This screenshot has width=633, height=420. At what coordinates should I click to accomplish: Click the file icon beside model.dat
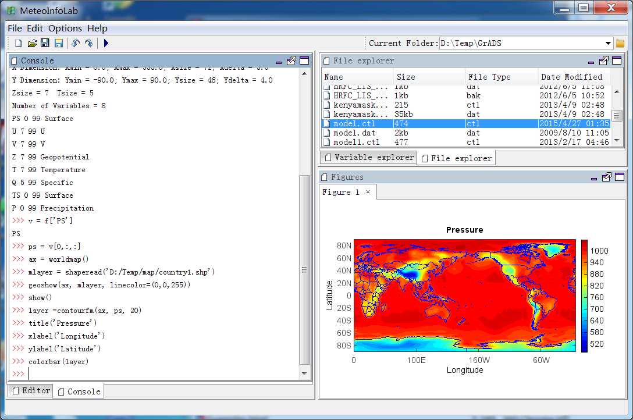(327, 133)
